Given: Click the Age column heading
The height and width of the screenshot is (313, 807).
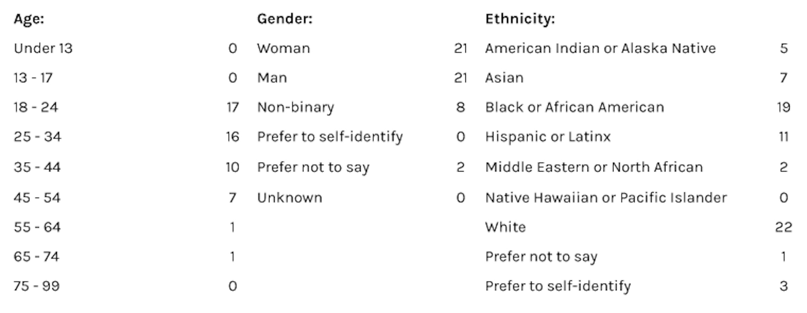Looking at the screenshot, I should click(x=29, y=19).
